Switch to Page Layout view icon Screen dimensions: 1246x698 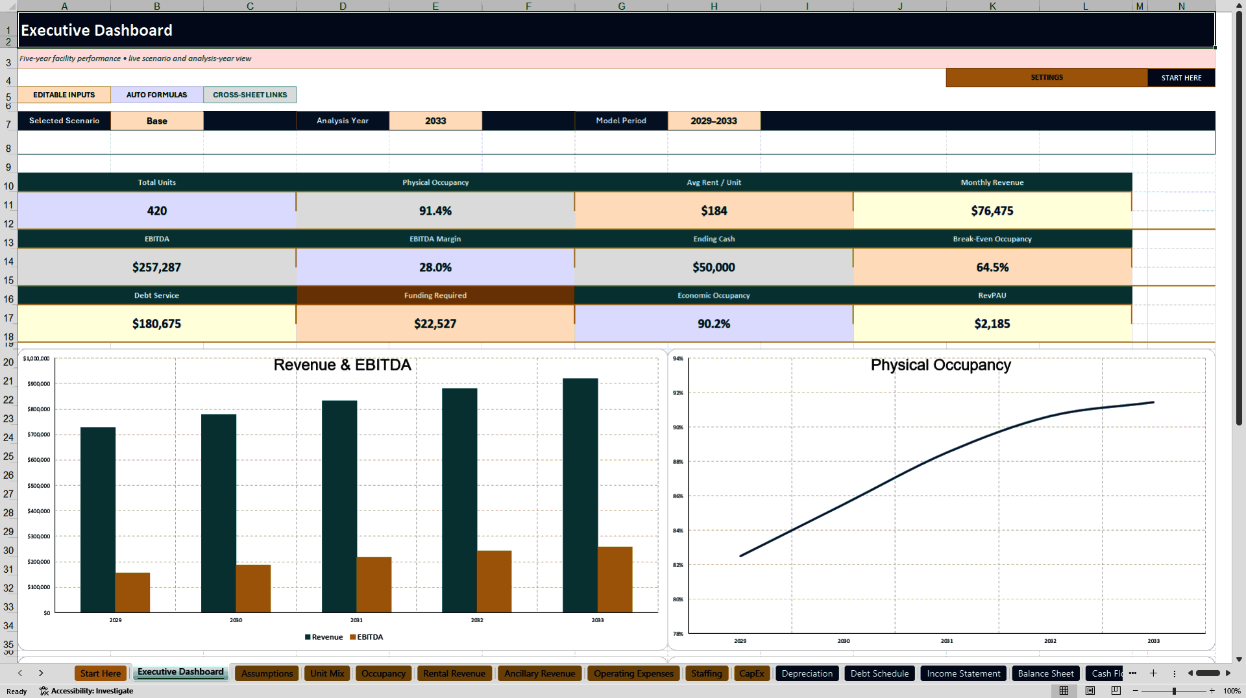pyautogui.click(x=1090, y=691)
